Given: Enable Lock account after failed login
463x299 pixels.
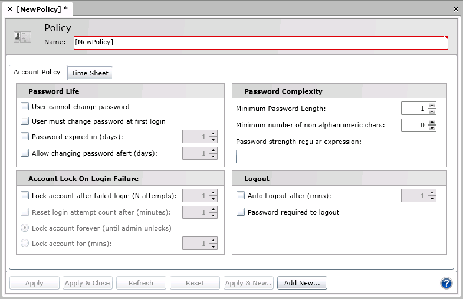Looking at the screenshot, I should (25, 195).
